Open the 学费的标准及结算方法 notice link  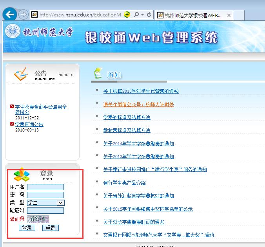coord(127,117)
